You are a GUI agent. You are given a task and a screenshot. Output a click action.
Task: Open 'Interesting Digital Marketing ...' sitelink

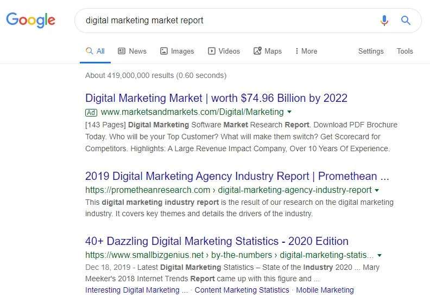[136, 290]
